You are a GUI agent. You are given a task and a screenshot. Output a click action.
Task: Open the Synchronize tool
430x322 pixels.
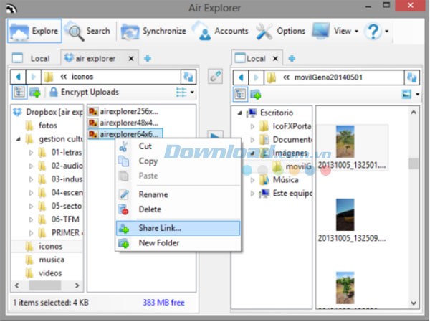(x=154, y=32)
